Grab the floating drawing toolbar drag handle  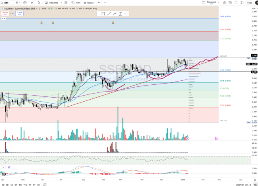click(x=98, y=14)
